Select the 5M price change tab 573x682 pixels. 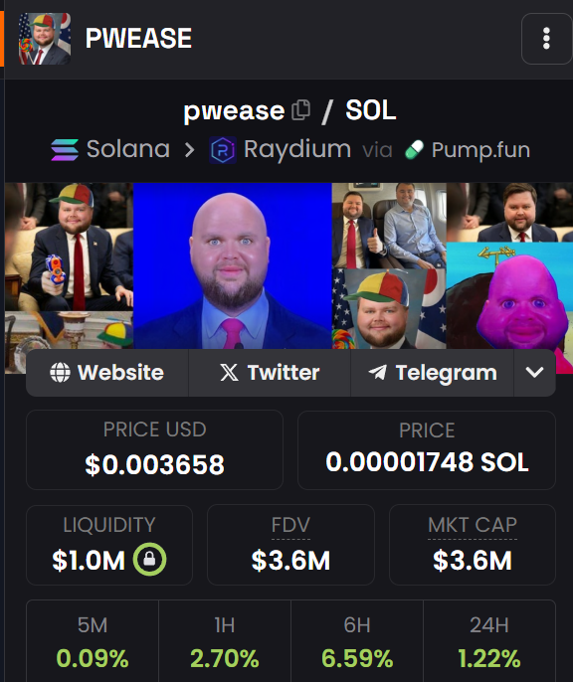click(93, 641)
